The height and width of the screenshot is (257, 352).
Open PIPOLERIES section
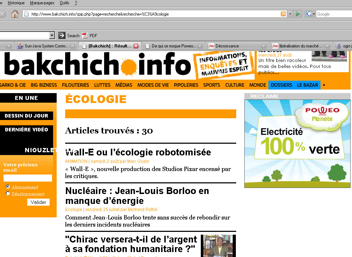pos(186,85)
